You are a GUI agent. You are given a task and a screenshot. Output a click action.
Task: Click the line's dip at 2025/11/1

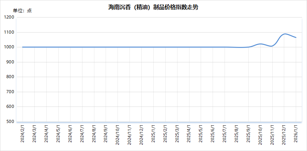(272, 46)
